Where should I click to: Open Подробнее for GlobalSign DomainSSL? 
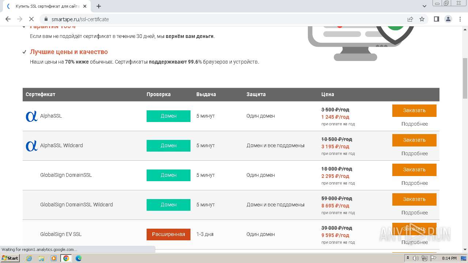(x=415, y=183)
